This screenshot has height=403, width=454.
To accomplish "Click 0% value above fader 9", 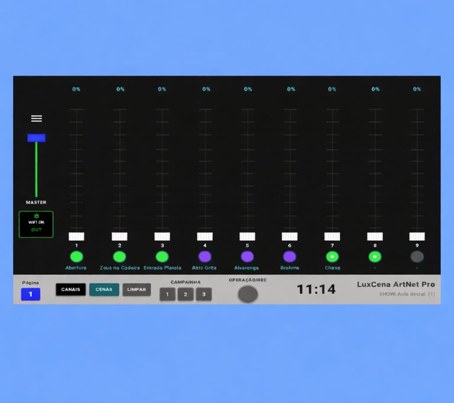I will [417, 89].
